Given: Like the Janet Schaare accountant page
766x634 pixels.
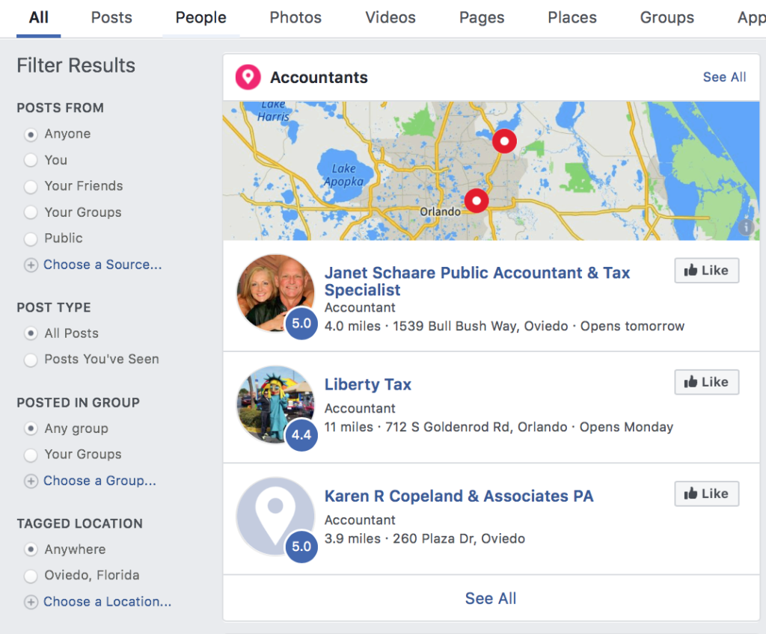Looking at the screenshot, I should pos(706,271).
